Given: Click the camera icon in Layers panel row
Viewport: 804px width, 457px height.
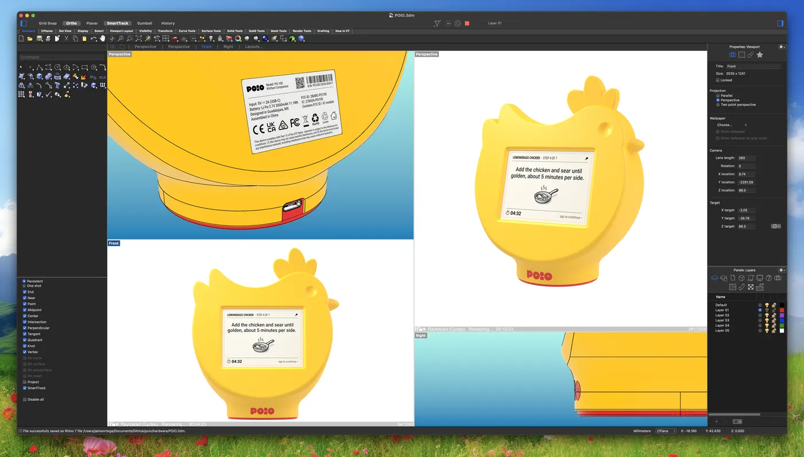Looking at the screenshot, I should pyautogui.click(x=778, y=278).
